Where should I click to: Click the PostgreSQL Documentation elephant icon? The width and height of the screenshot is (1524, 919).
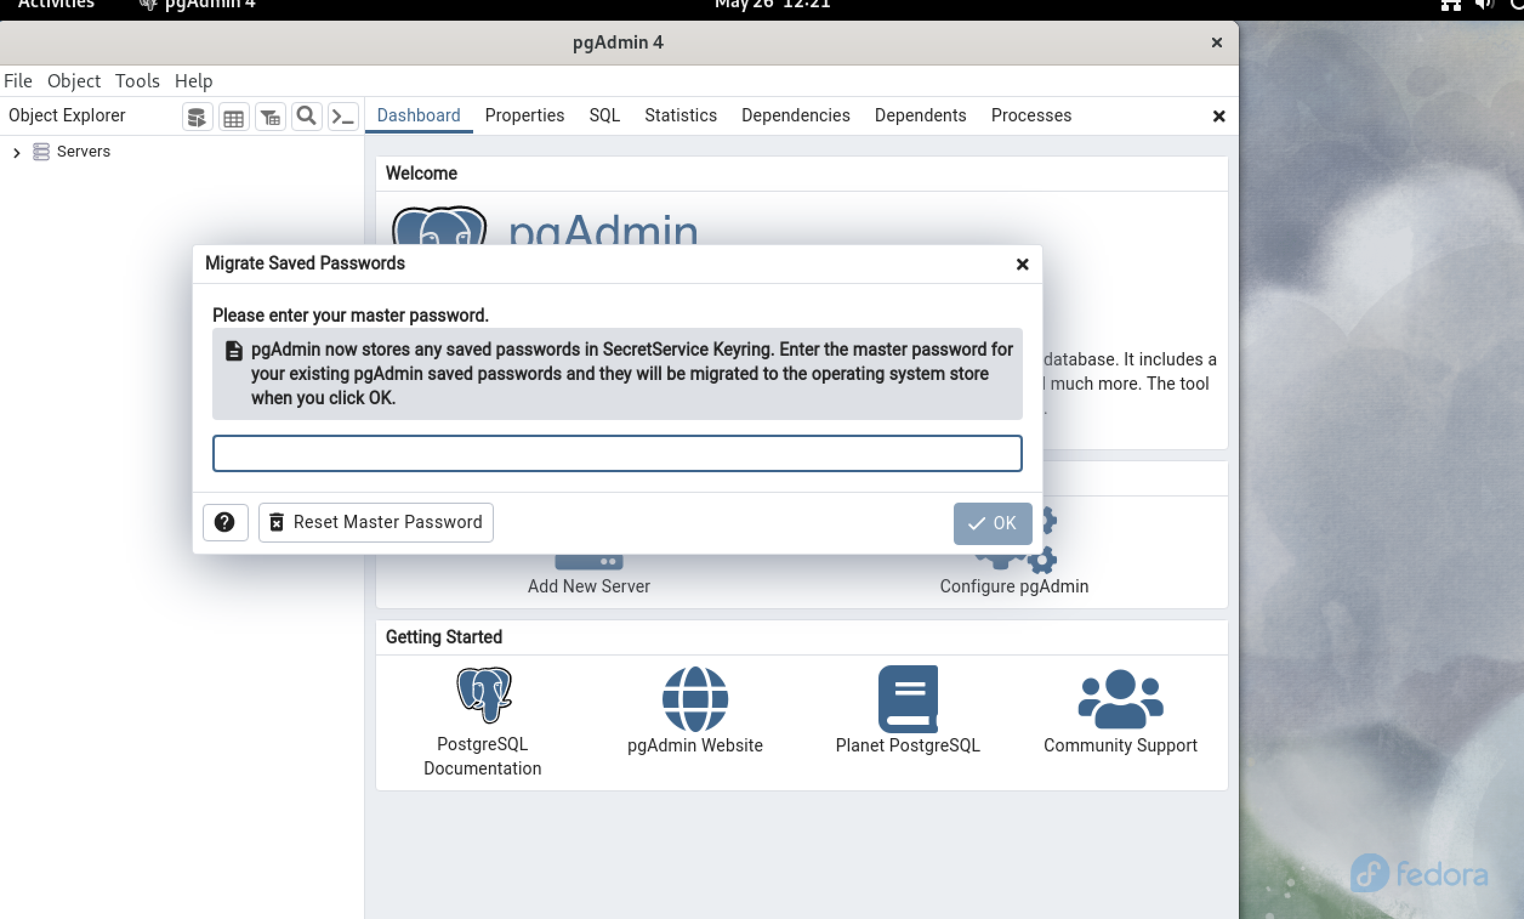483,696
